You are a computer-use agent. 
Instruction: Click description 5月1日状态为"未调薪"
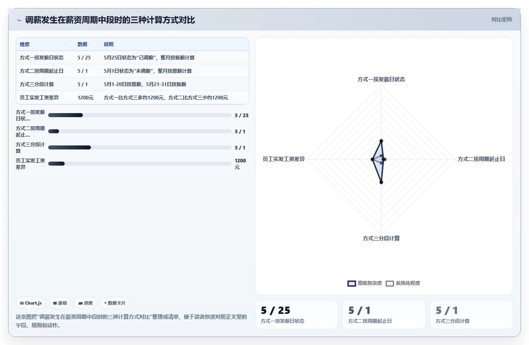point(148,71)
